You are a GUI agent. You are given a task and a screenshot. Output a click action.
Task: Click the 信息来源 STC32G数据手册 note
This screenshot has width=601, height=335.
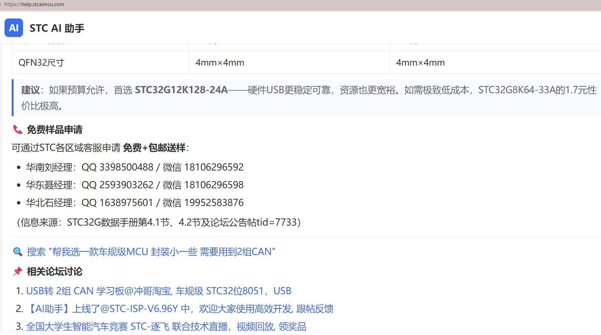[x=159, y=222]
